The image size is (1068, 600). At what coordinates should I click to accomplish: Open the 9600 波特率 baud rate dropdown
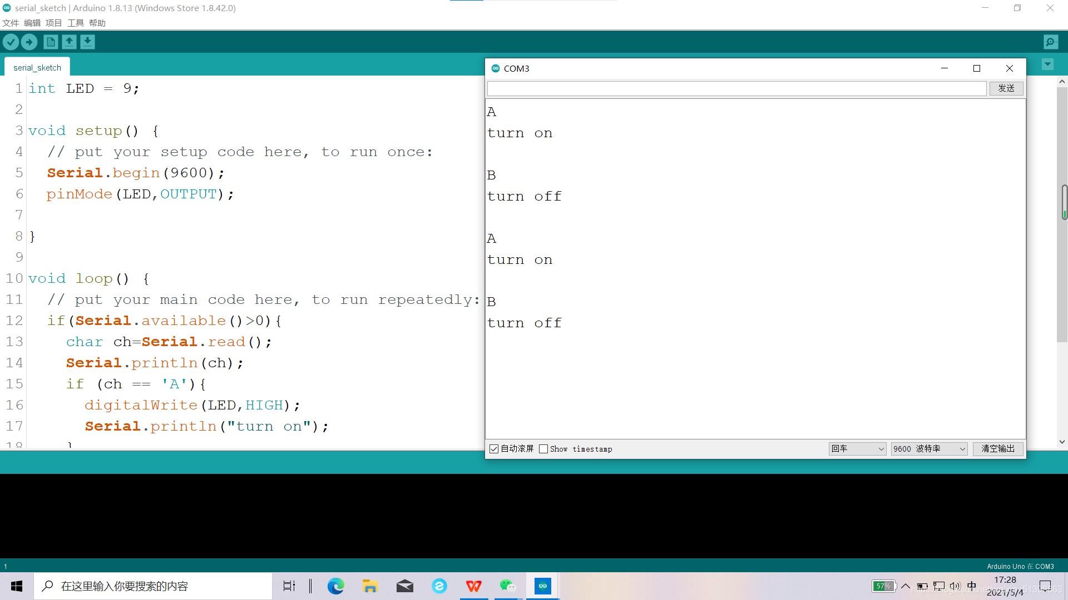click(928, 449)
